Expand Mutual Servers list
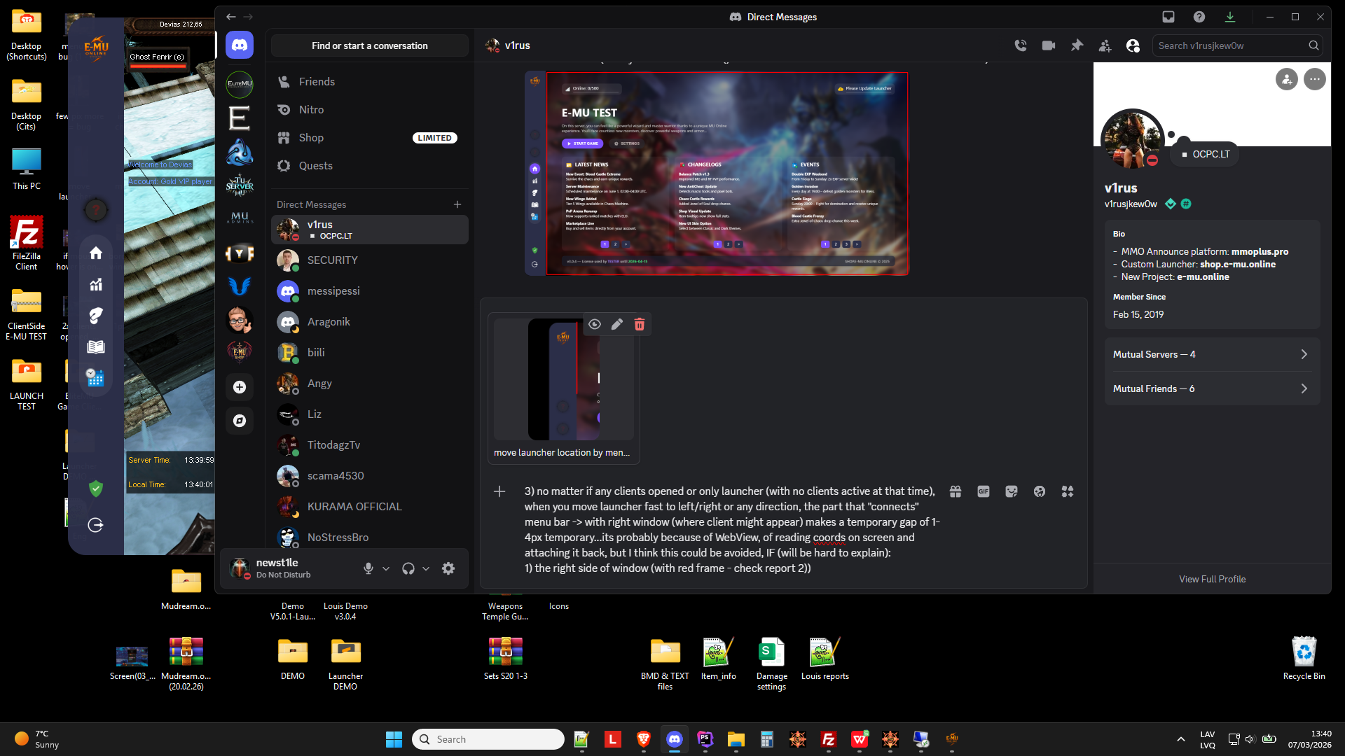Image resolution: width=1345 pixels, height=756 pixels. pyautogui.click(x=1212, y=354)
